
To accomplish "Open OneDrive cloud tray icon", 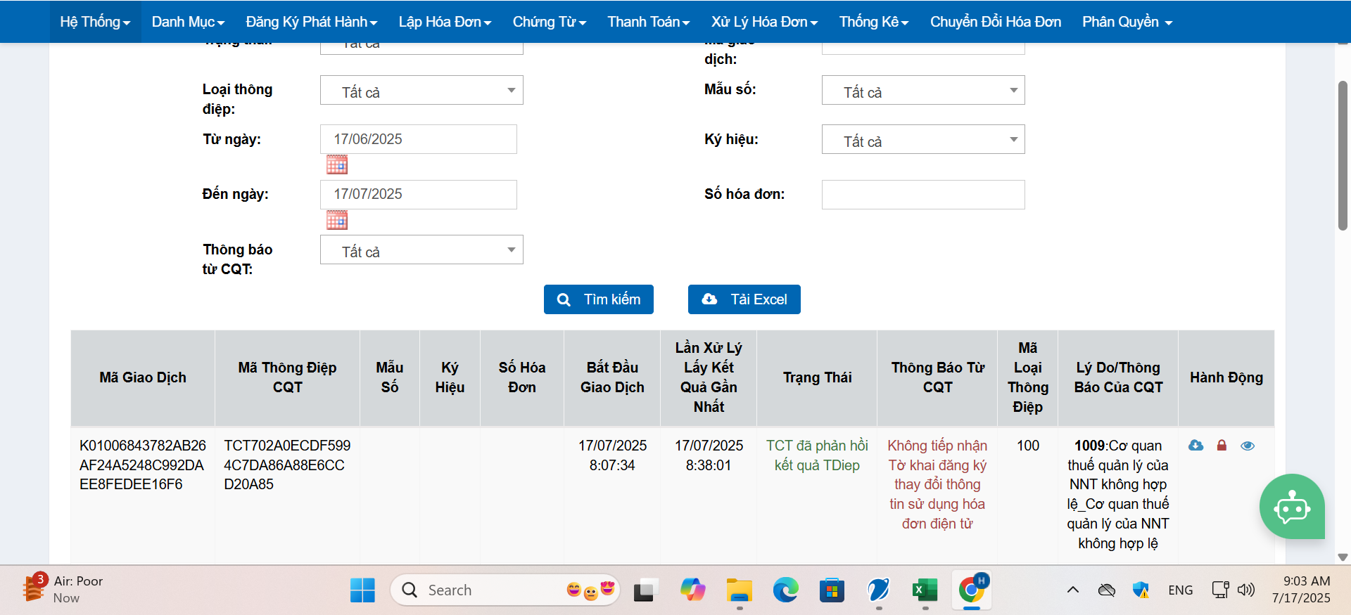I will pos(1106,590).
